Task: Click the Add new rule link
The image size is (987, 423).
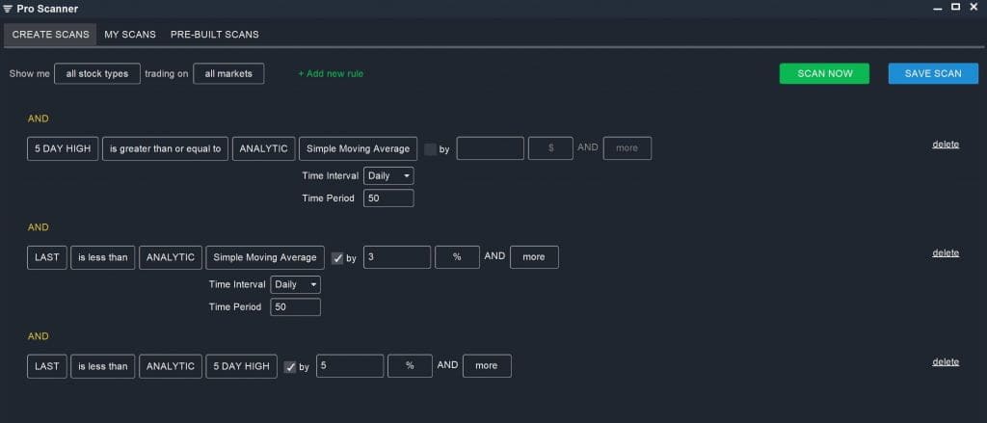Action: 331,73
